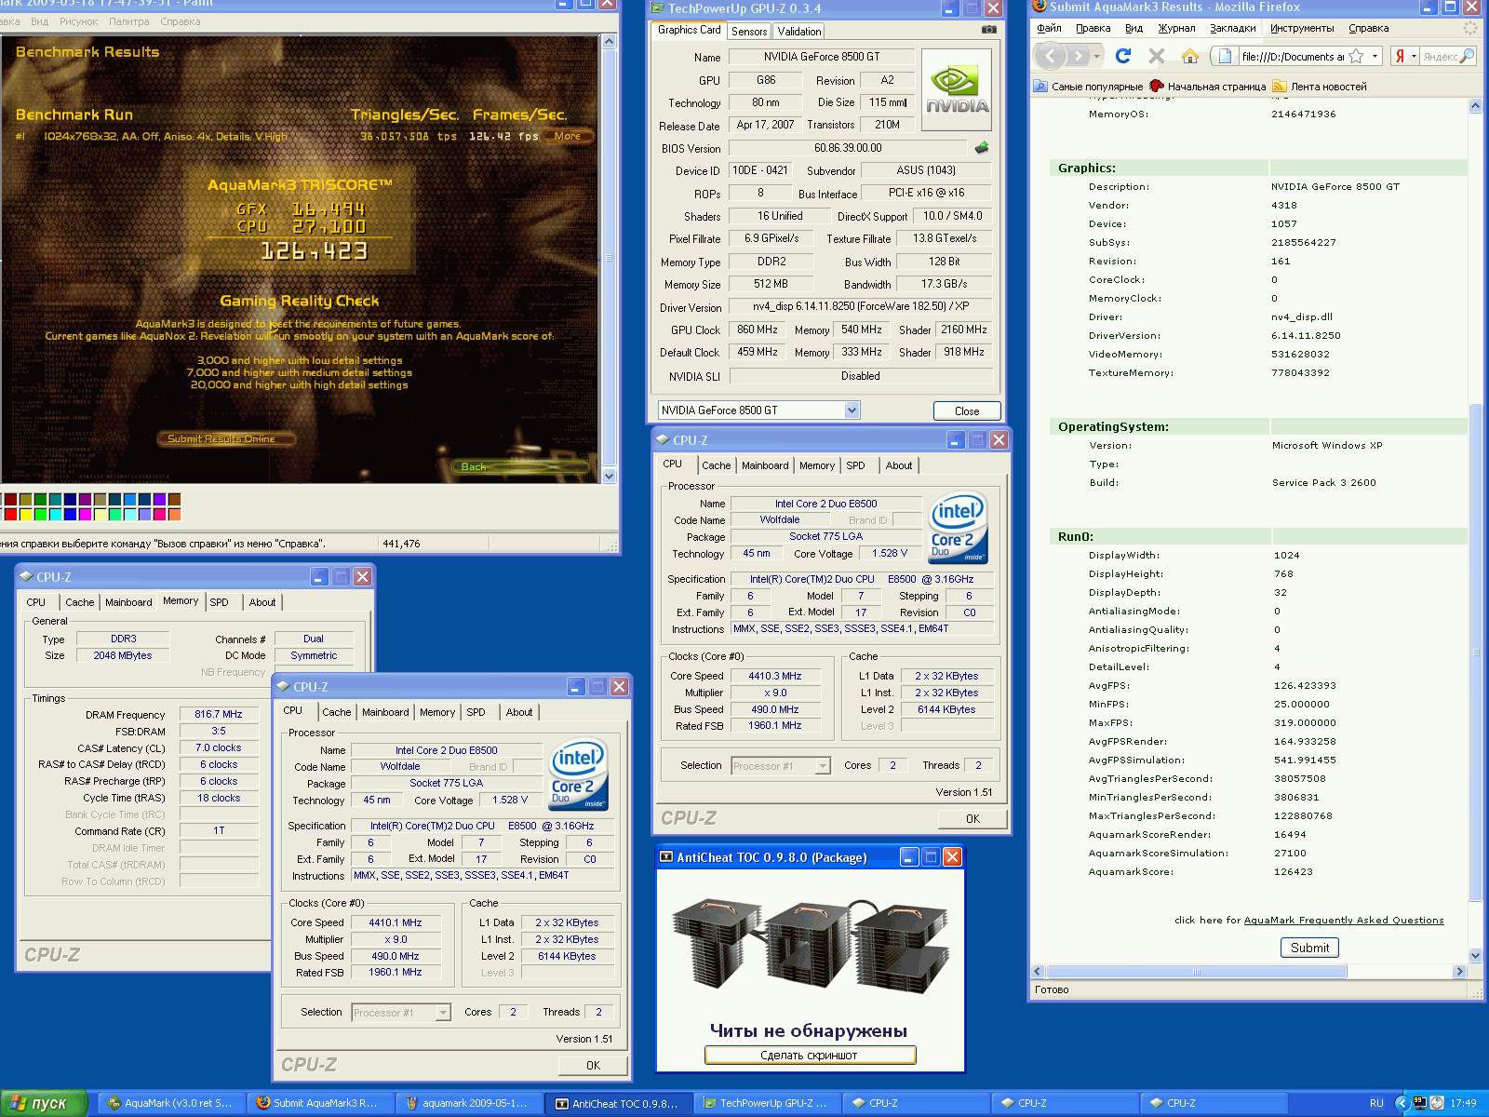The height and width of the screenshot is (1117, 1489).
Task: Open the Windows пуск start menu
Action: (x=44, y=1103)
